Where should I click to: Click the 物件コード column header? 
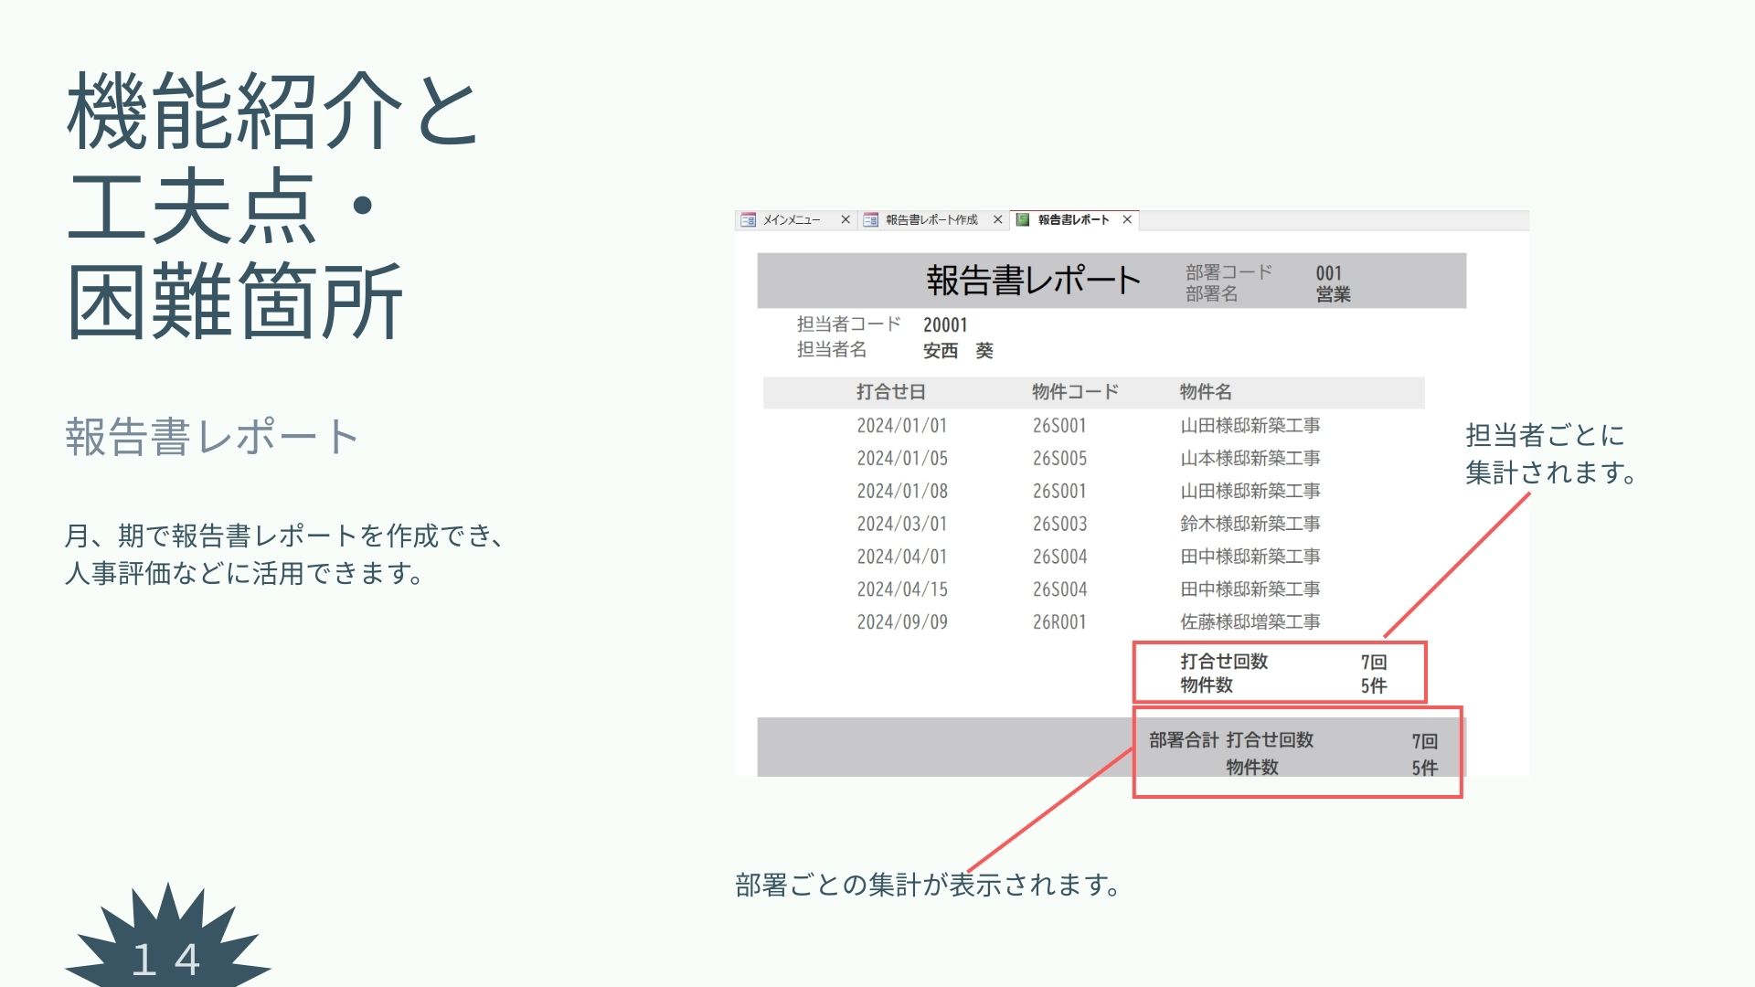coord(1075,392)
